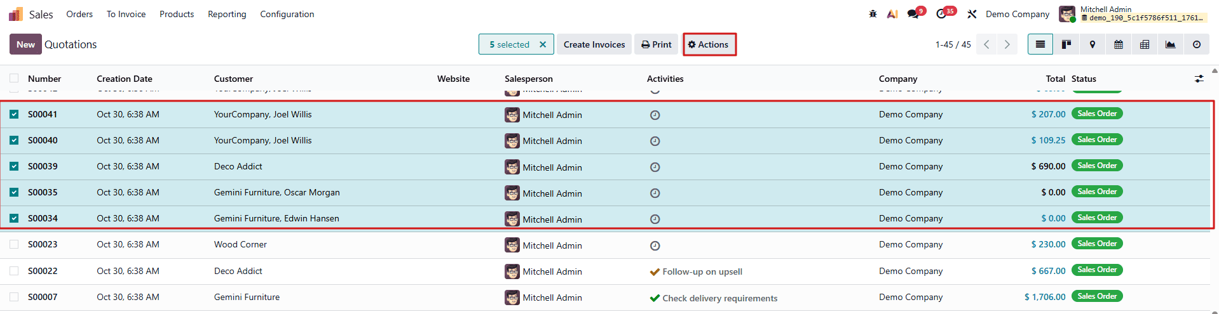Switch to activity view

(x=1197, y=44)
